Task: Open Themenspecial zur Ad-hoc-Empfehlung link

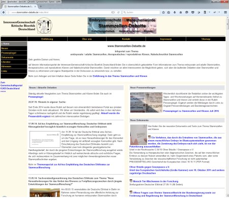Action: 69,166
